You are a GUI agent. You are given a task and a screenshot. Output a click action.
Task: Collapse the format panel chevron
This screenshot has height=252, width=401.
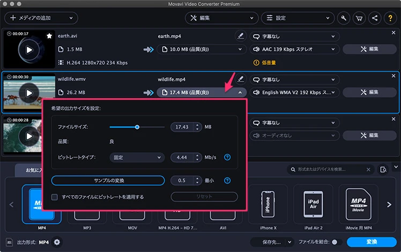(396, 167)
